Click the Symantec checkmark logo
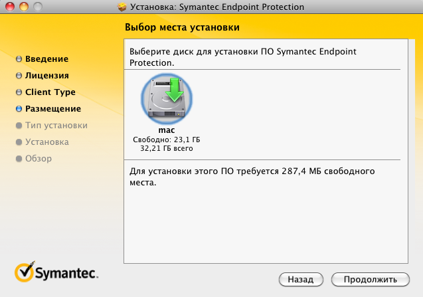The width and height of the screenshot is (423, 297). [24, 271]
